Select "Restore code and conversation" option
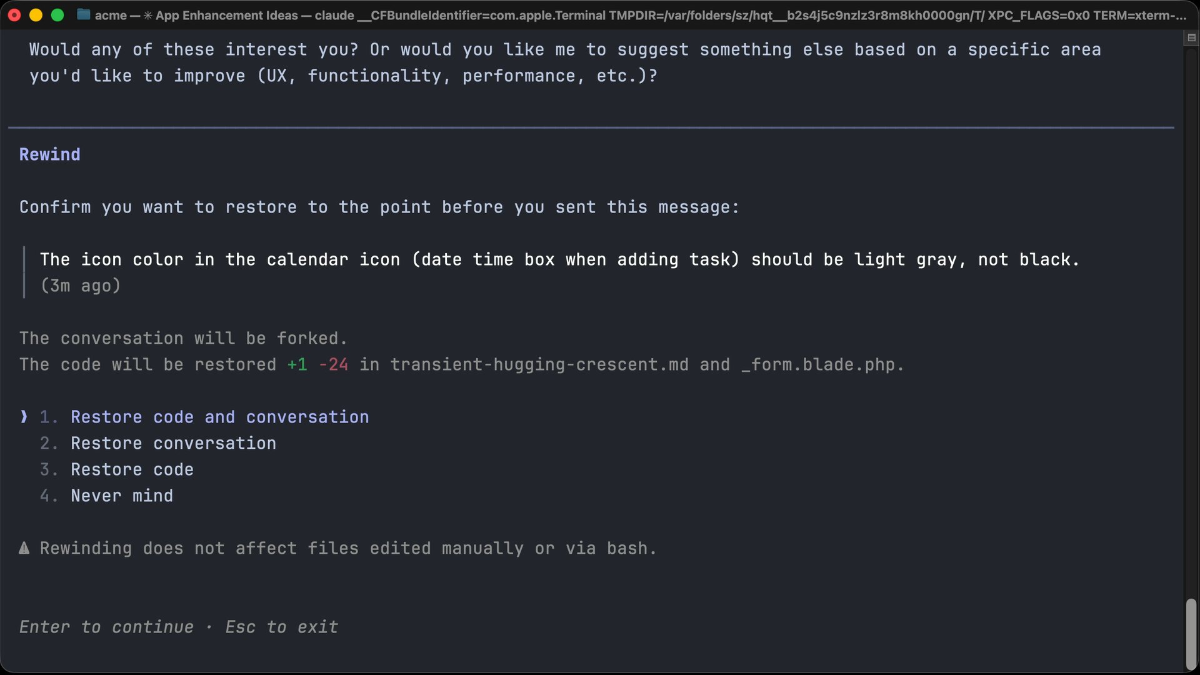The image size is (1200, 675). point(219,417)
